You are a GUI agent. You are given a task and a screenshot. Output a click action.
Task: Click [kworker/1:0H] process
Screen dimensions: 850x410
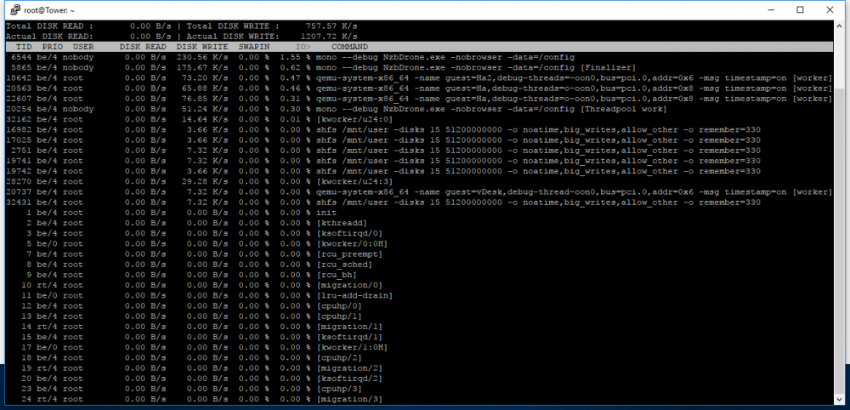coord(353,348)
